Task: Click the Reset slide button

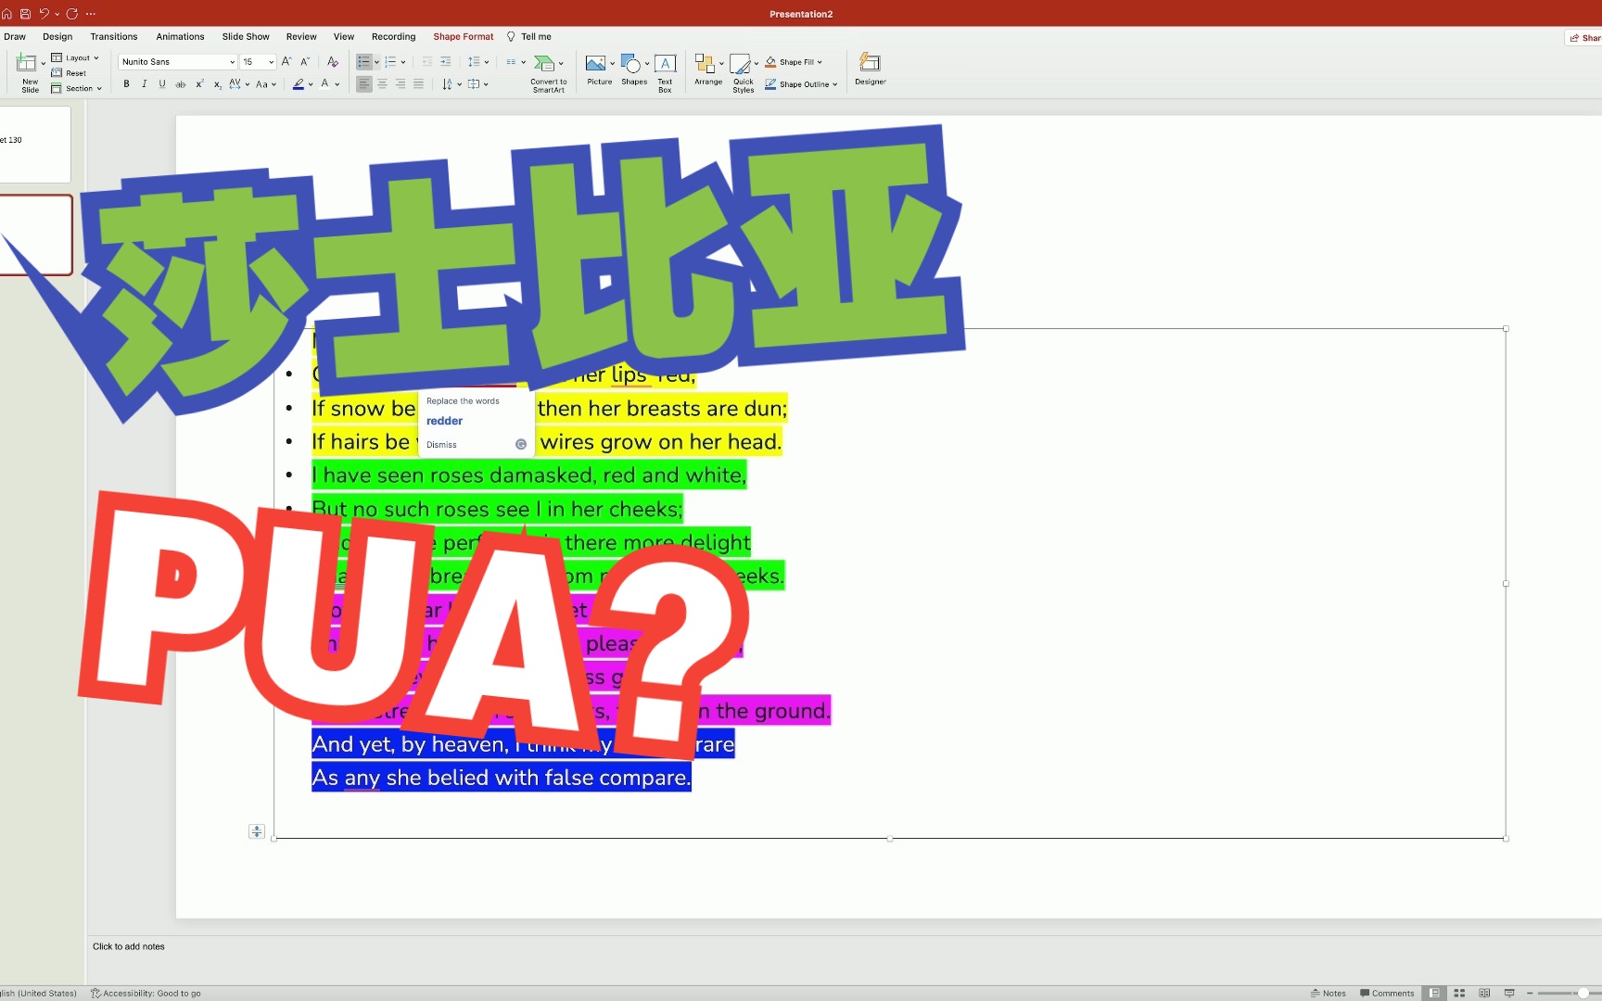Action: 69,73
